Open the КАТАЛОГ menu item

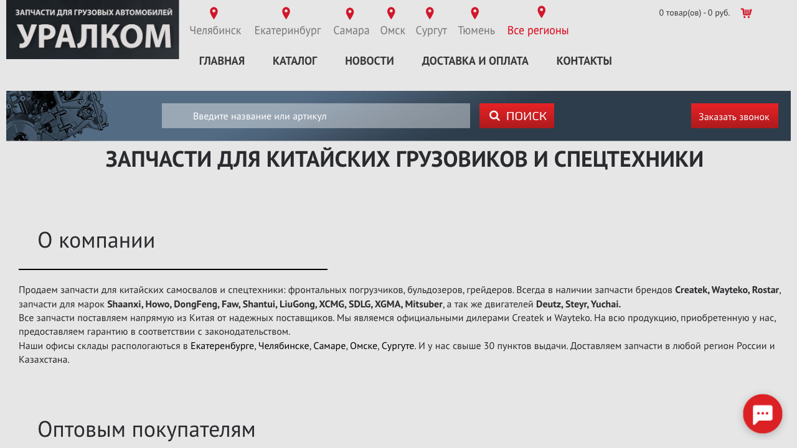tap(295, 61)
